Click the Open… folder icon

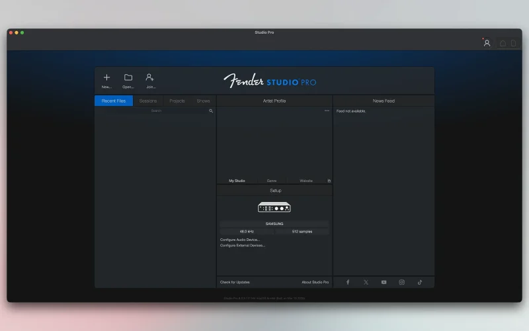128,77
